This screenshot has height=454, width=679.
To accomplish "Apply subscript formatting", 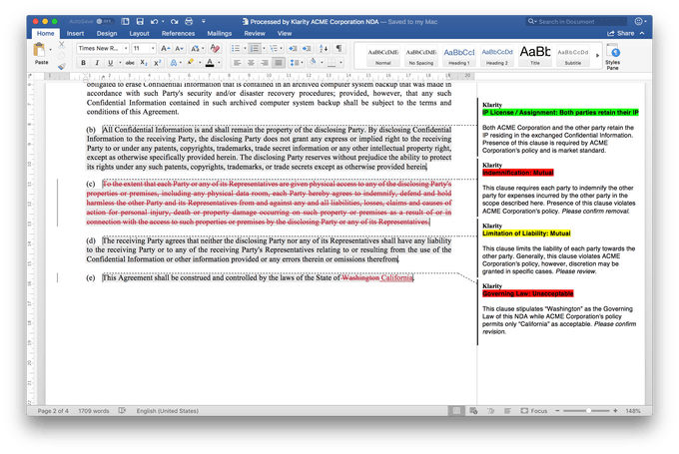I will coord(146,63).
